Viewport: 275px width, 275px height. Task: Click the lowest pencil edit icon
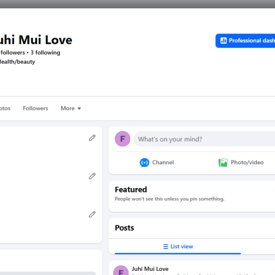(x=92, y=214)
